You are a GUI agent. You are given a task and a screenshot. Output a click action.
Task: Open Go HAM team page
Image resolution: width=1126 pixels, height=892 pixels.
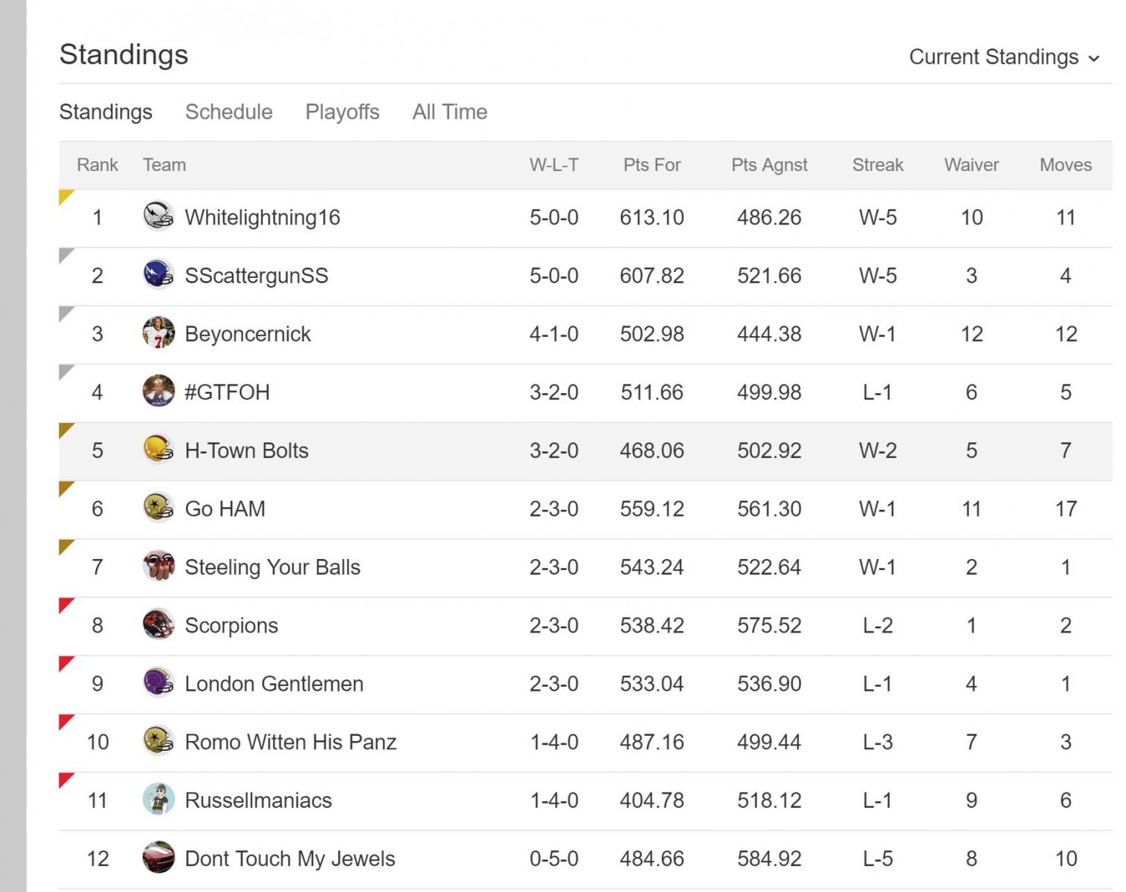225,508
